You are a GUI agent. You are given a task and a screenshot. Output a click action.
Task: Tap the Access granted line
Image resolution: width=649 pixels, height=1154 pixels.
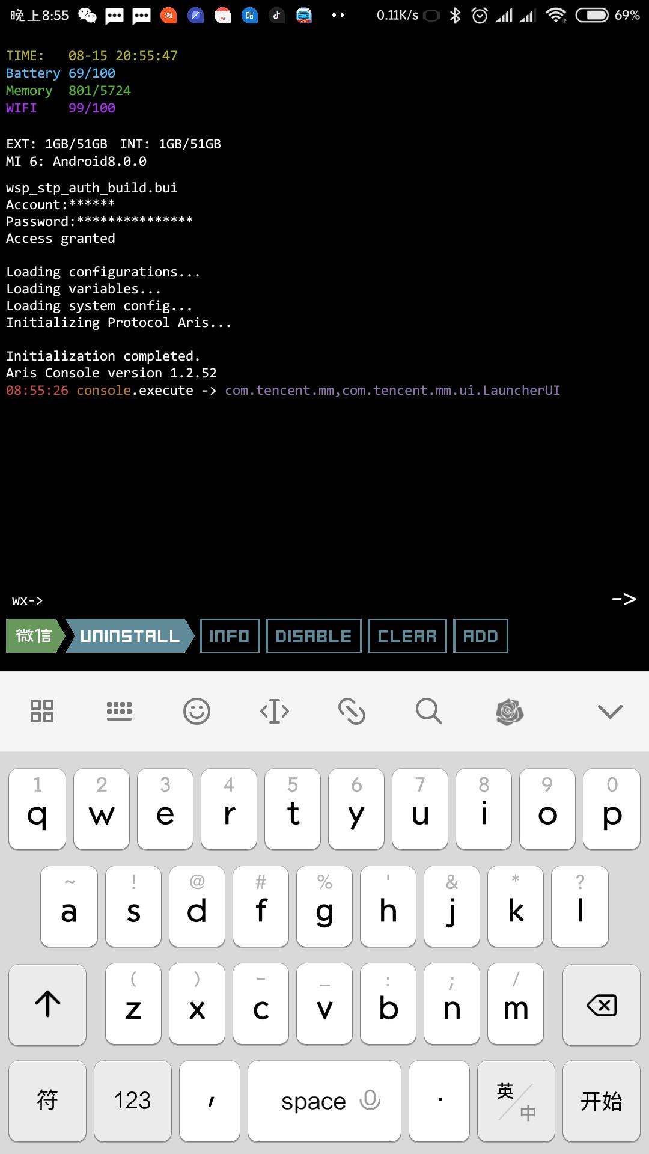tap(61, 239)
